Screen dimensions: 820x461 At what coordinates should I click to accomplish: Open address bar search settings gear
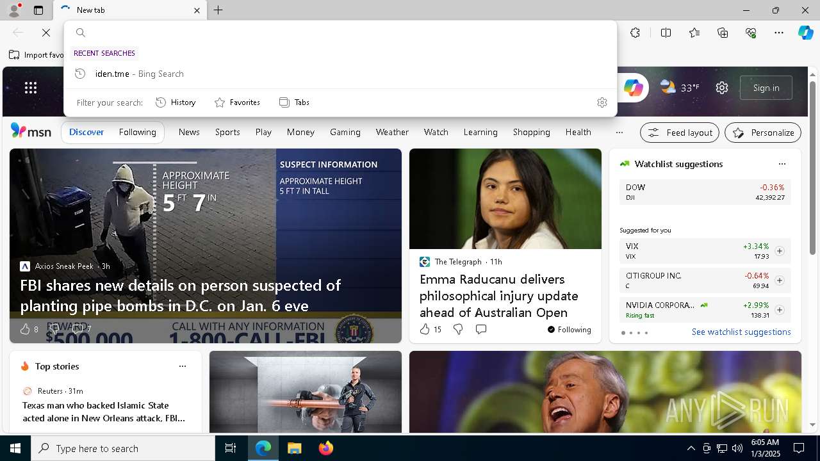click(x=602, y=102)
